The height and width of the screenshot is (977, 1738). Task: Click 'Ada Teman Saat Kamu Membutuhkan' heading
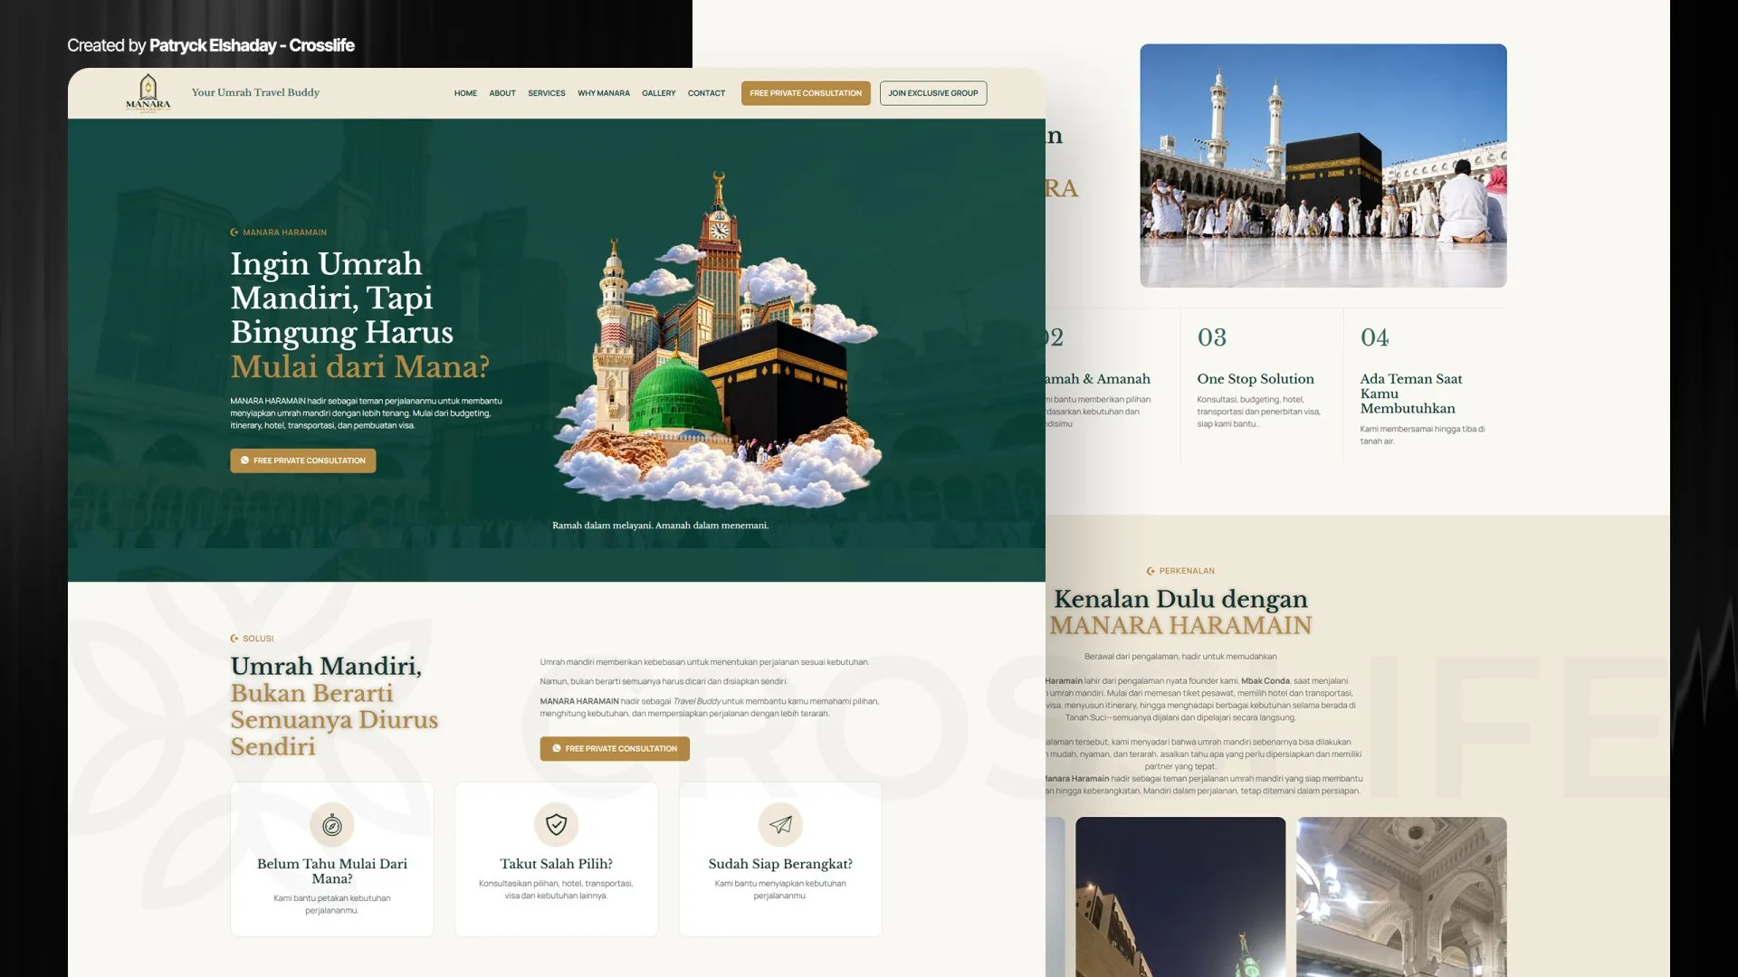[1411, 394]
